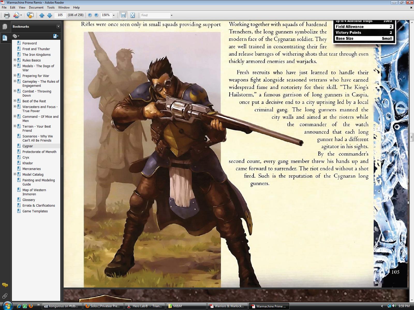Viewport: 414px width, 310px height.
Task: Open the Attachments paperclip panel
Action: (5, 296)
